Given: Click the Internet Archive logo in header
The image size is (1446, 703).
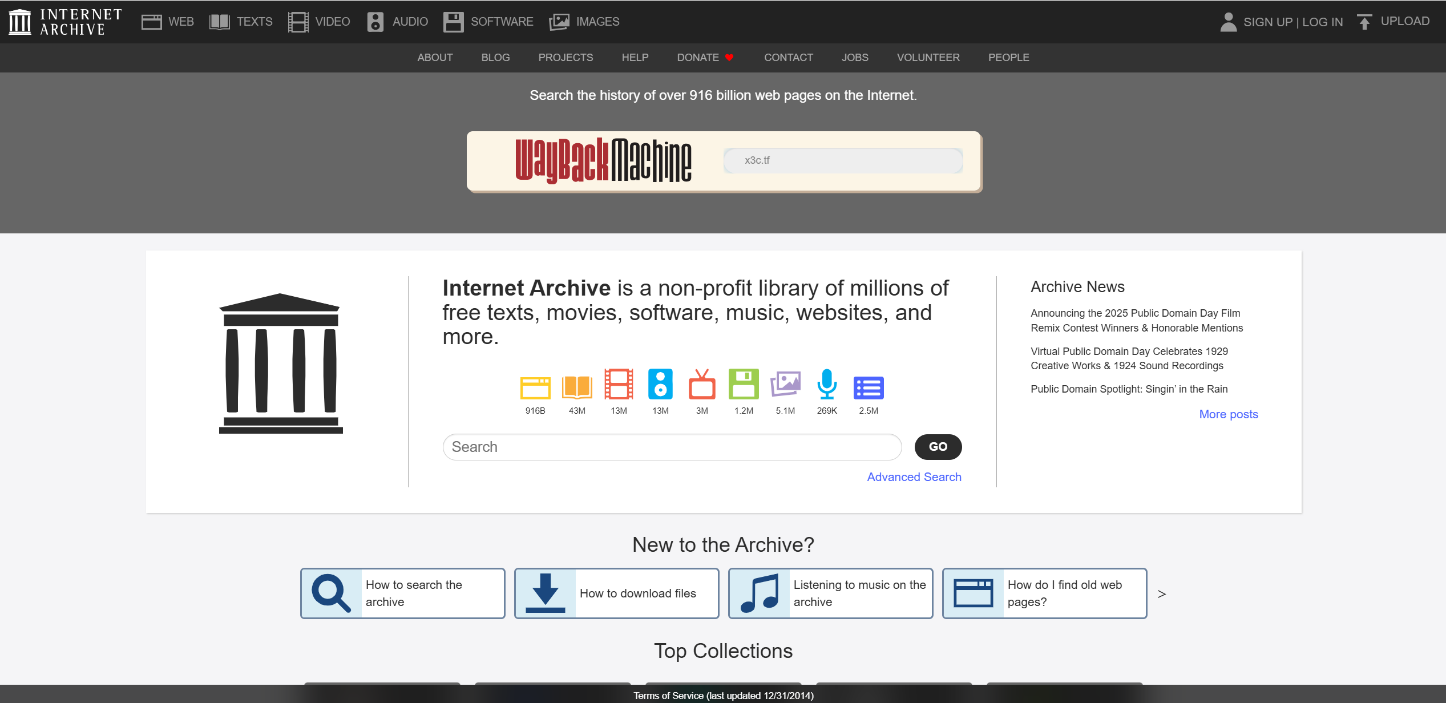Looking at the screenshot, I should tap(65, 22).
